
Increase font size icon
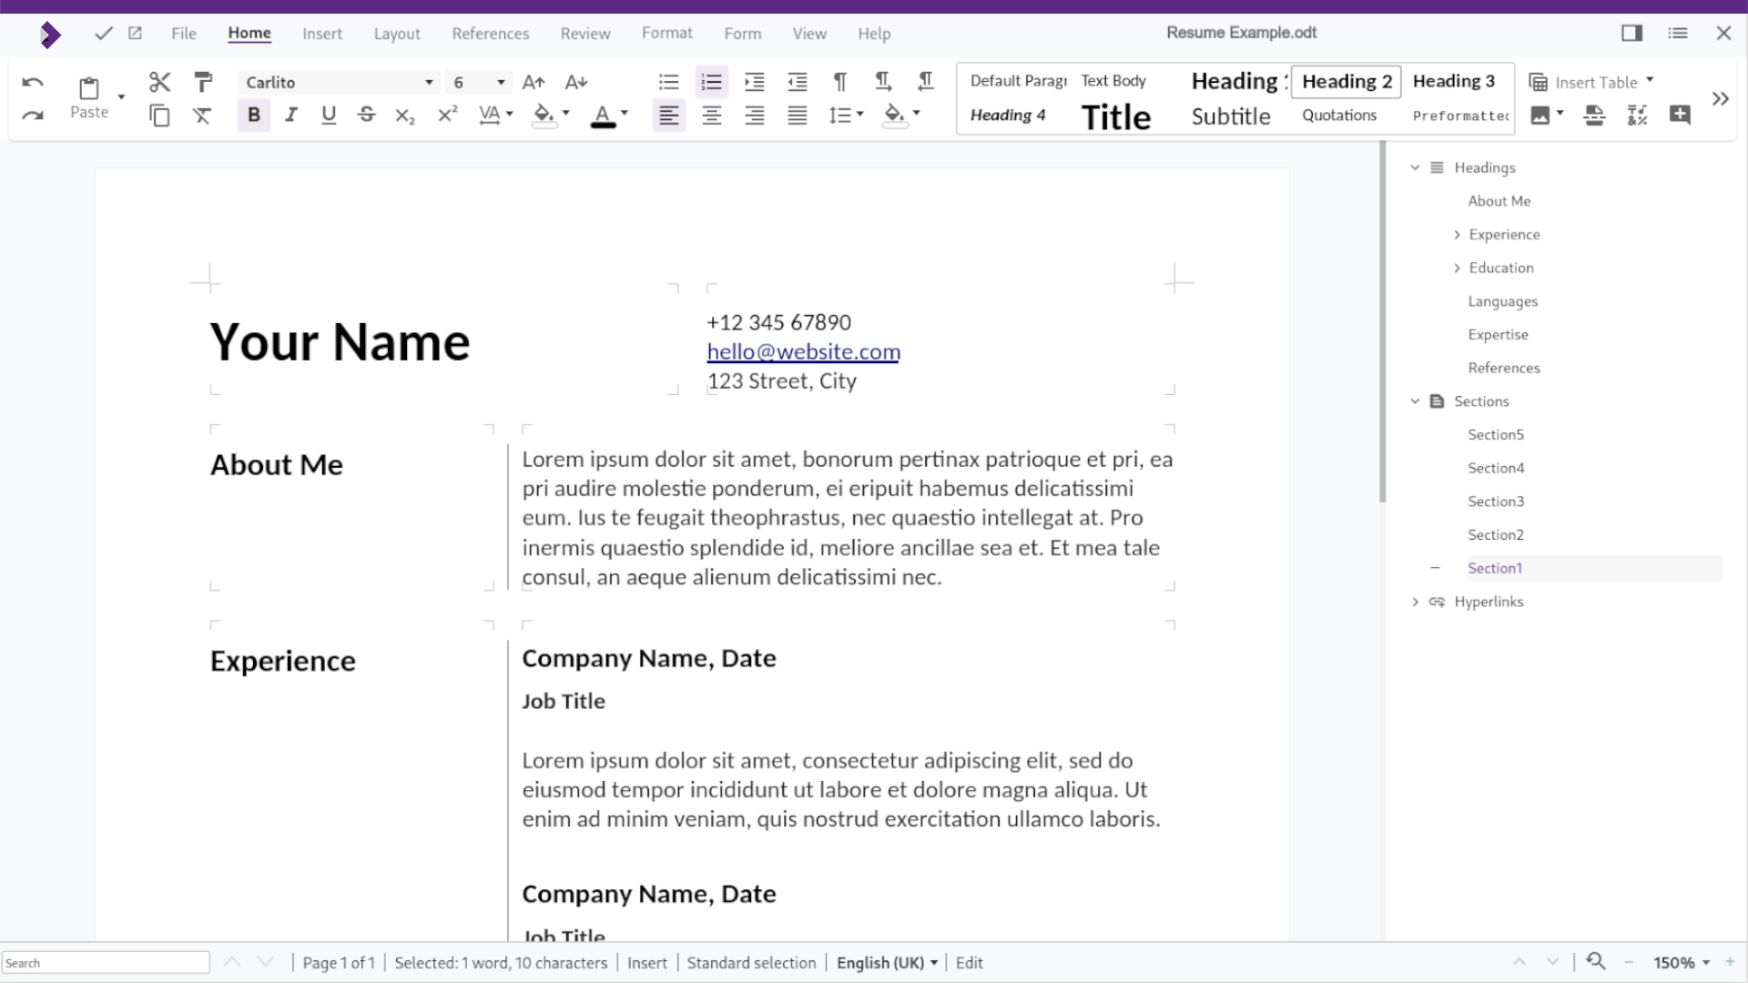534,83
